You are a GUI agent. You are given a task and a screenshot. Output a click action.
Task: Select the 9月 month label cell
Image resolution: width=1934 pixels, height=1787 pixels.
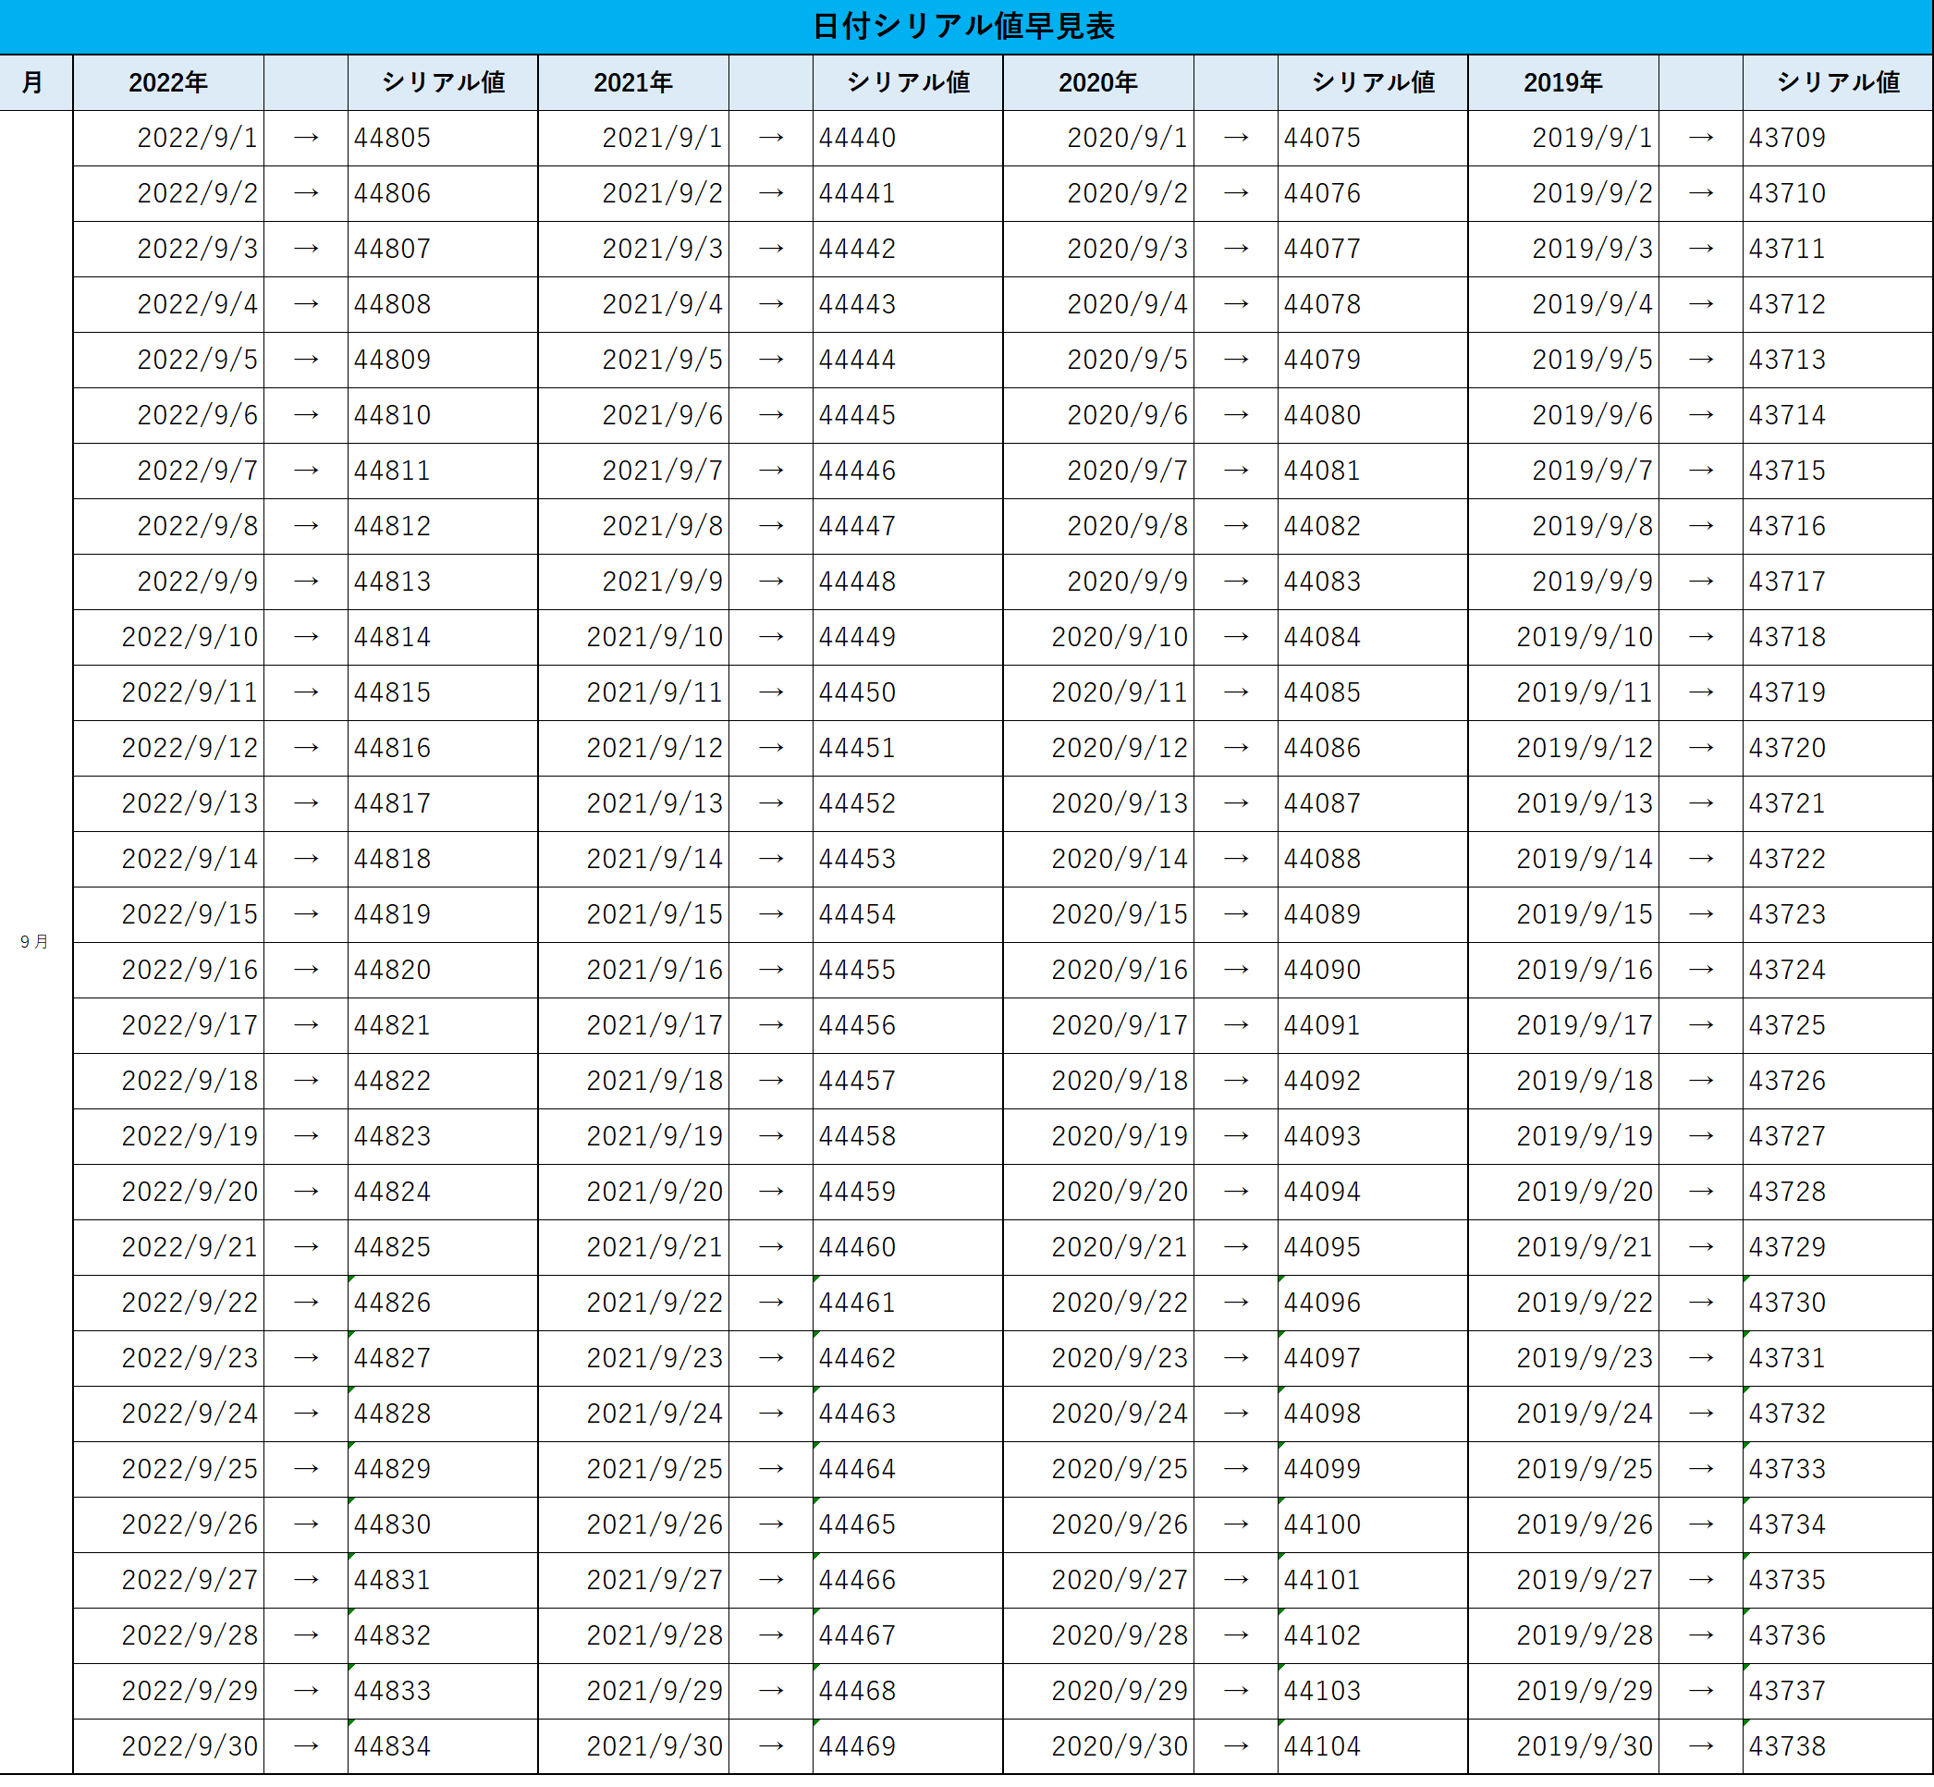click(36, 942)
